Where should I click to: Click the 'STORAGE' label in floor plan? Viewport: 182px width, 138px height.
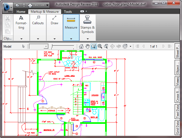[x=52, y=111]
